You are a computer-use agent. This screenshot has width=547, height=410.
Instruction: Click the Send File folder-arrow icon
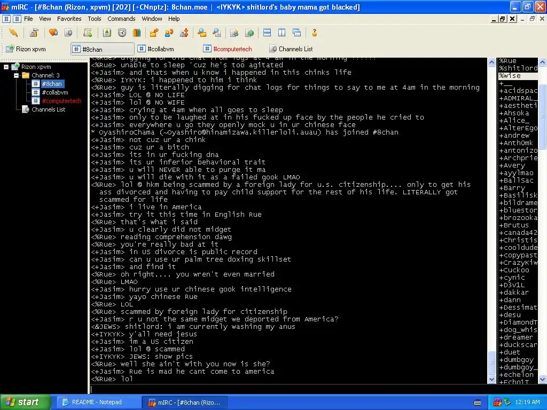(154, 33)
